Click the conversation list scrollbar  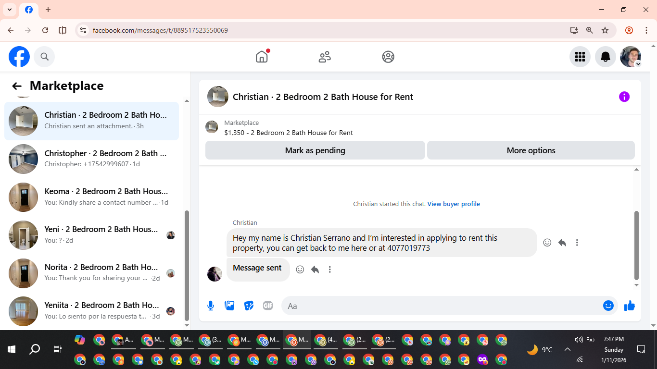coord(187,266)
